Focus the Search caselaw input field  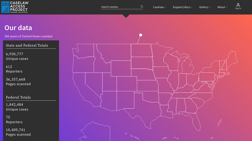click(x=121, y=7)
